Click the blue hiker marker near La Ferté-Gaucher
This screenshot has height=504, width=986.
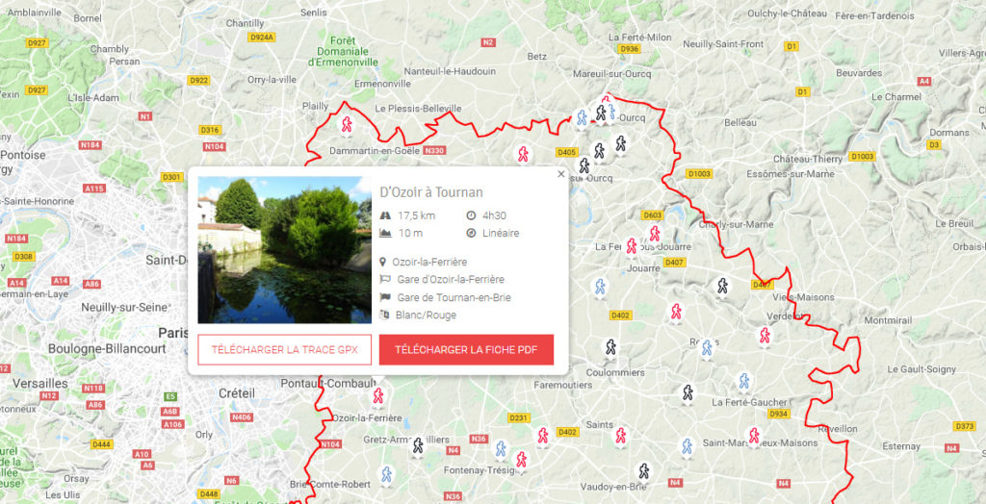[x=744, y=381]
